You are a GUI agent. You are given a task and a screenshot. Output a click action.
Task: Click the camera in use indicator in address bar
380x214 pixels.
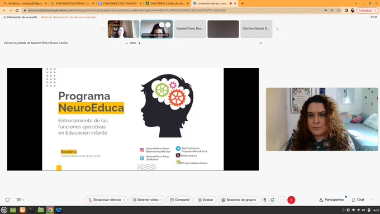[x=325, y=11]
